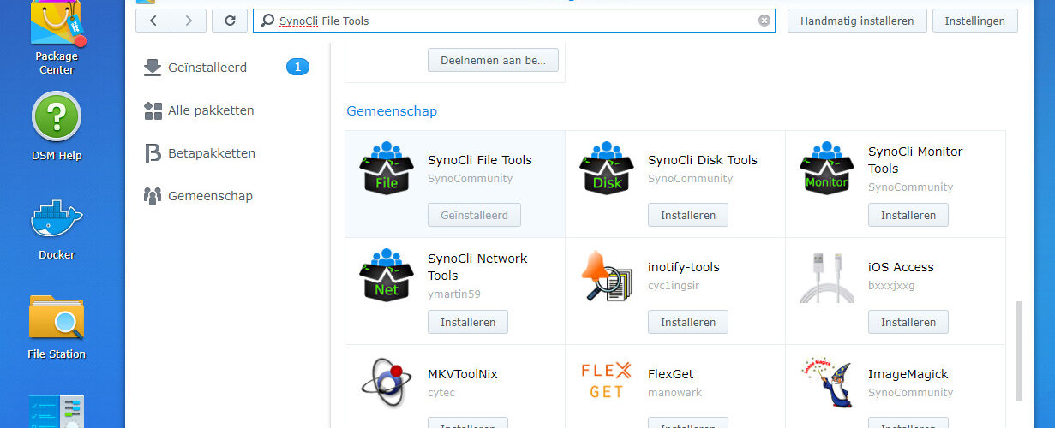Open MKVToolNix package icon
Viewport: 1055px width, 428px height.
pos(387,382)
